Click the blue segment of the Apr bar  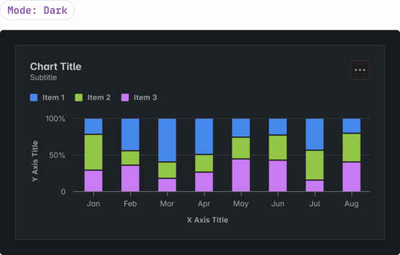204,136
